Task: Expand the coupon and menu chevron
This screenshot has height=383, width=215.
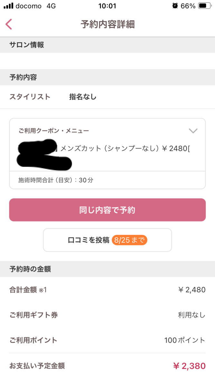Action: pyautogui.click(x=193, y=131)
